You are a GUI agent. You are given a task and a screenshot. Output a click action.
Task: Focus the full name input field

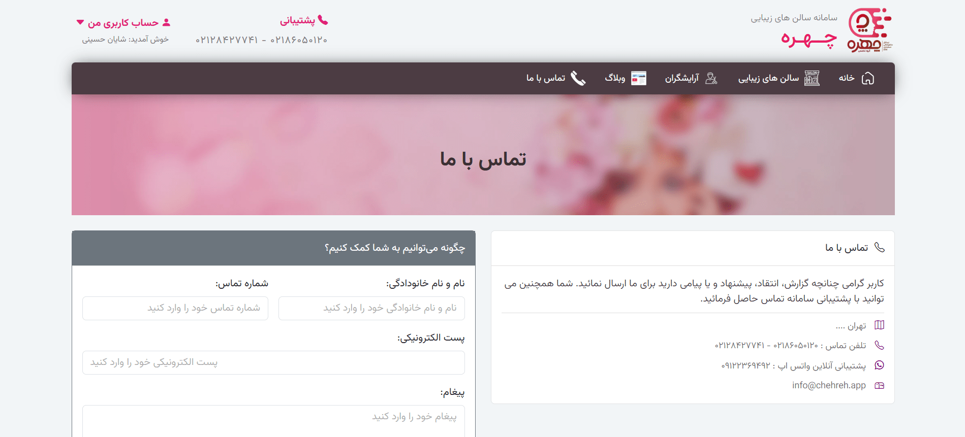click(371, 308)
